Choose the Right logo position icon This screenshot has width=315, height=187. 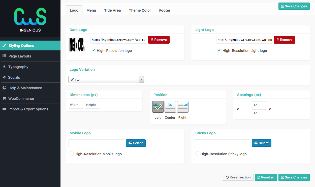(x=182, y=107)
